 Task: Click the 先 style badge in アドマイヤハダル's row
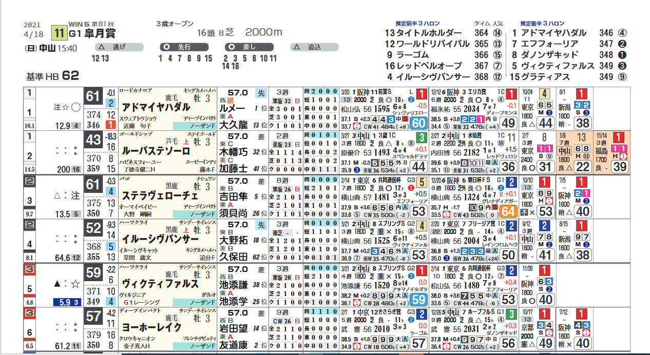(x=260, y=93)
